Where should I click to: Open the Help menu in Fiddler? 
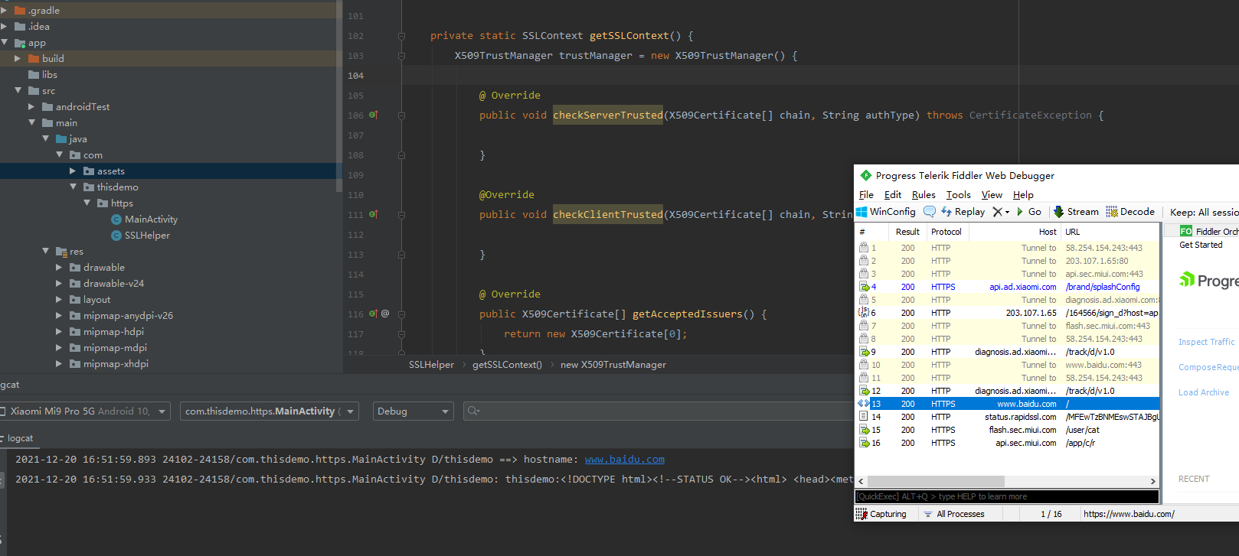click(1023, 195)
